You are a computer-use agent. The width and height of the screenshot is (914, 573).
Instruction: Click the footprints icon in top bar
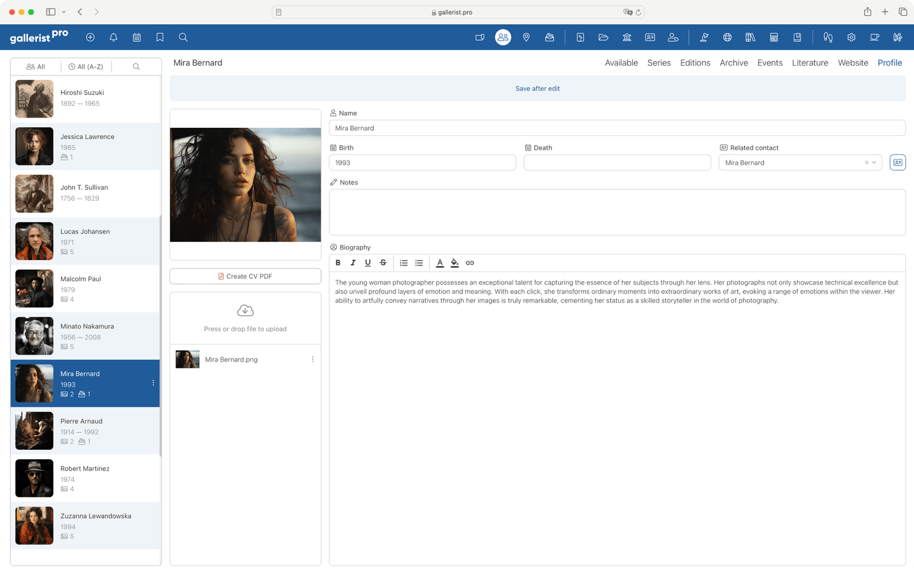827,37
